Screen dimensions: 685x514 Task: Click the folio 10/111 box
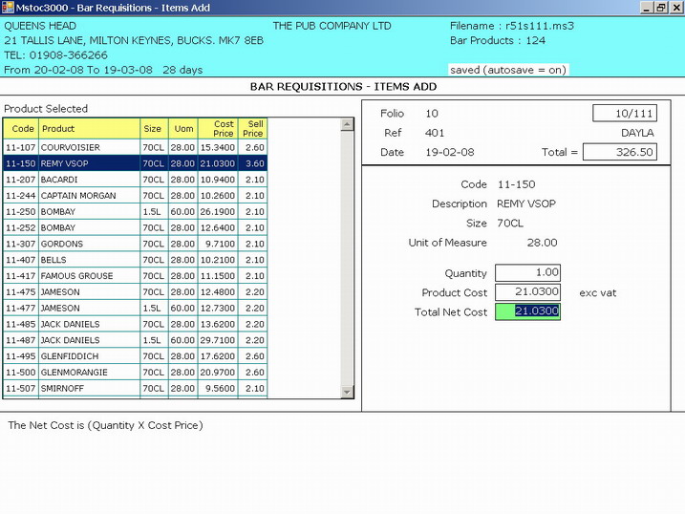tap(624, 114)
